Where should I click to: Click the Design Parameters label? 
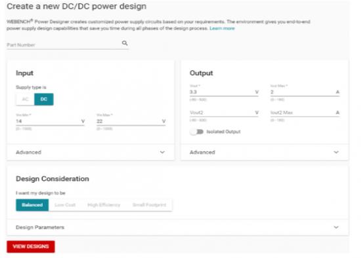click(x=40, y=227)
